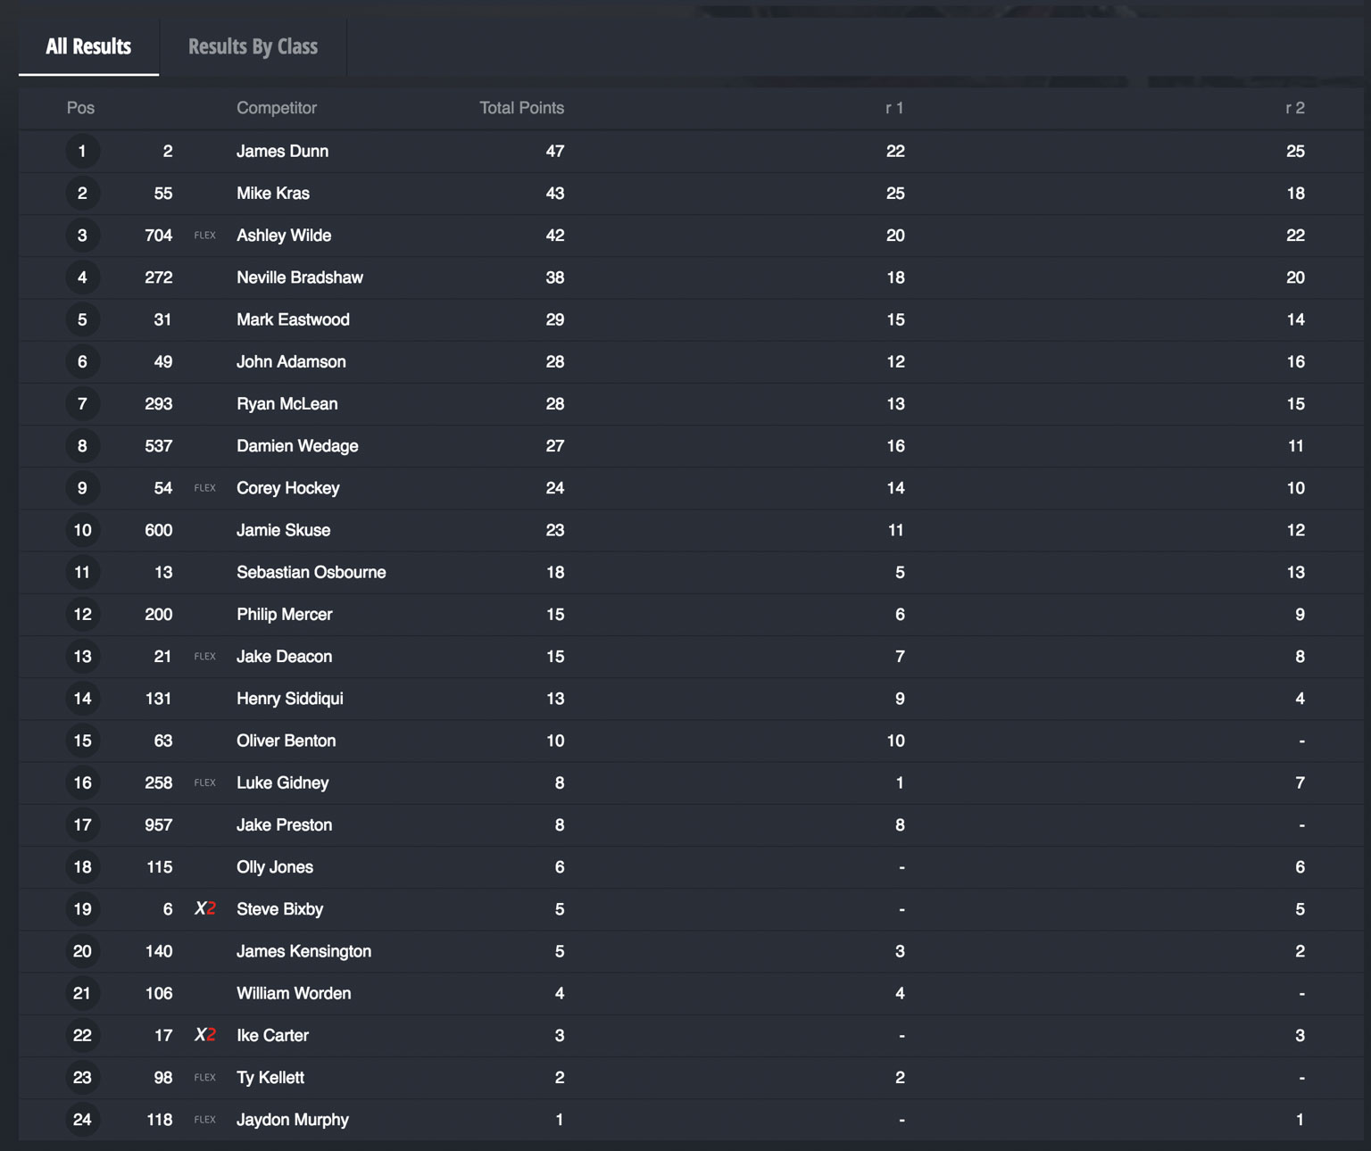Image resolution: width=1371 pixels, height=1151 pixels.
Task: Click the r 1 column header
Action: 894,108
